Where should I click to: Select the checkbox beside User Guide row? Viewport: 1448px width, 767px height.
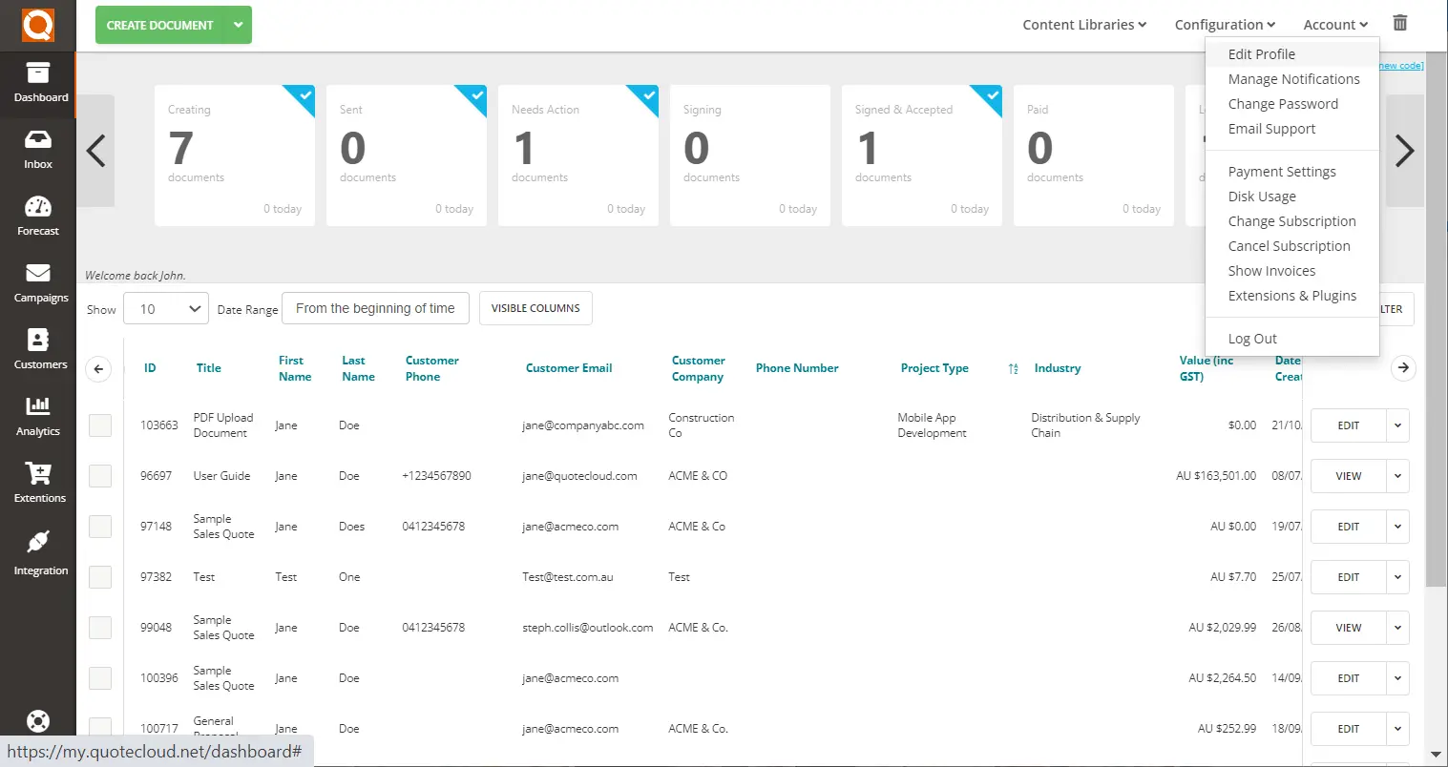[100, 475]
